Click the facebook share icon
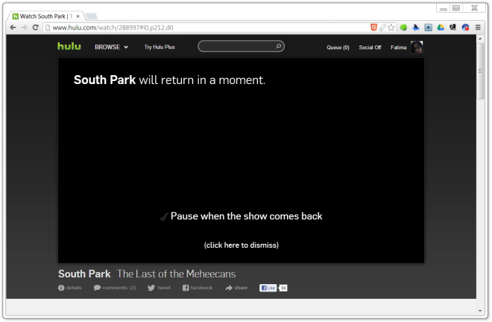This screenshot has width=492, height=322. (x=186, y=288)
